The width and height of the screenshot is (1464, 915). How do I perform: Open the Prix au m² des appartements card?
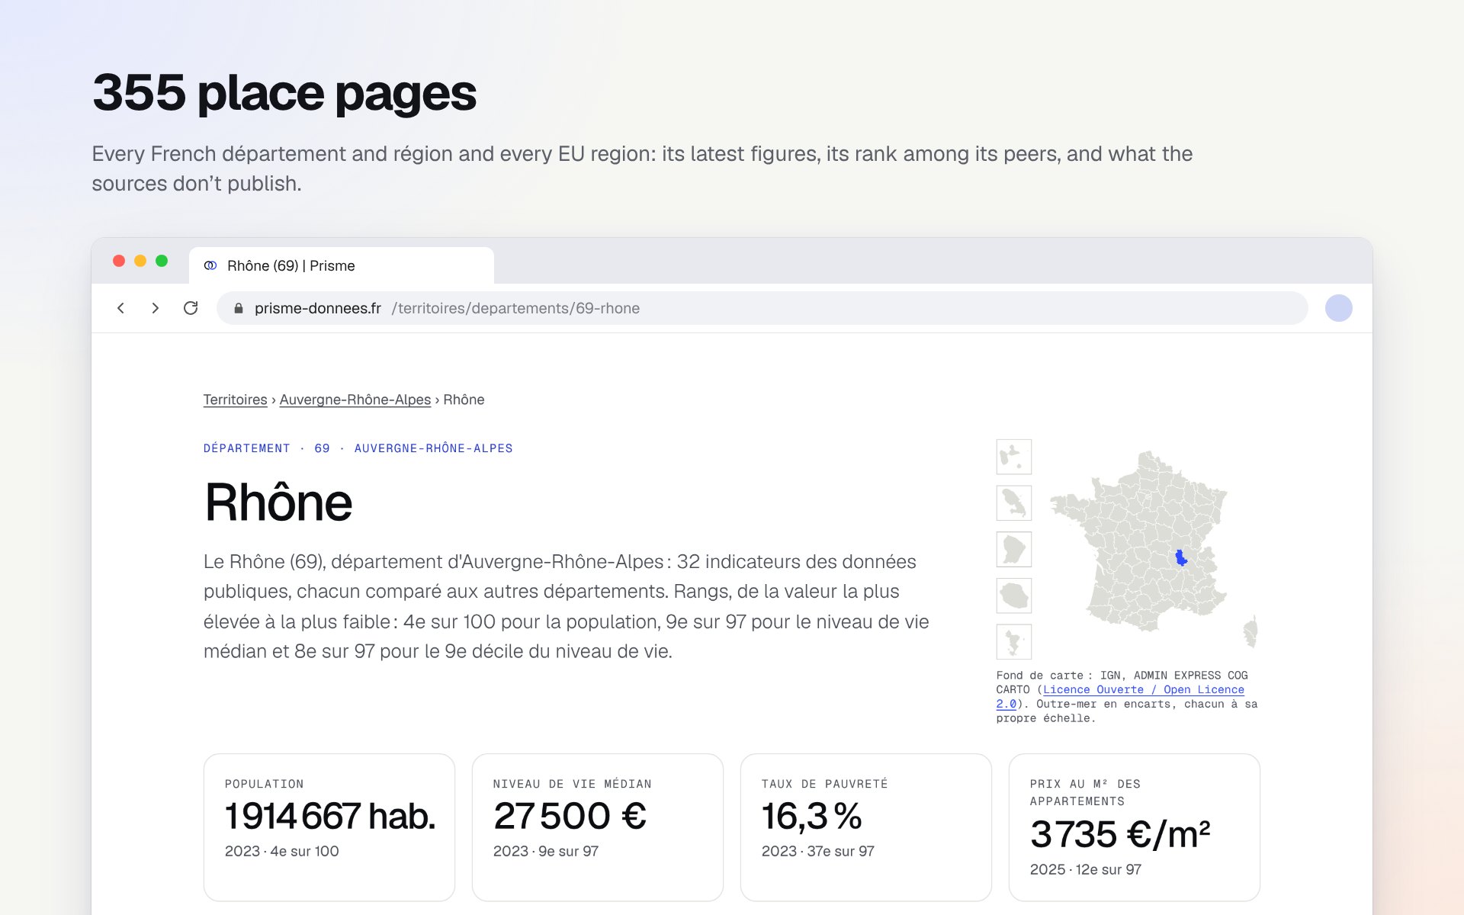(x=1135, y=827)
